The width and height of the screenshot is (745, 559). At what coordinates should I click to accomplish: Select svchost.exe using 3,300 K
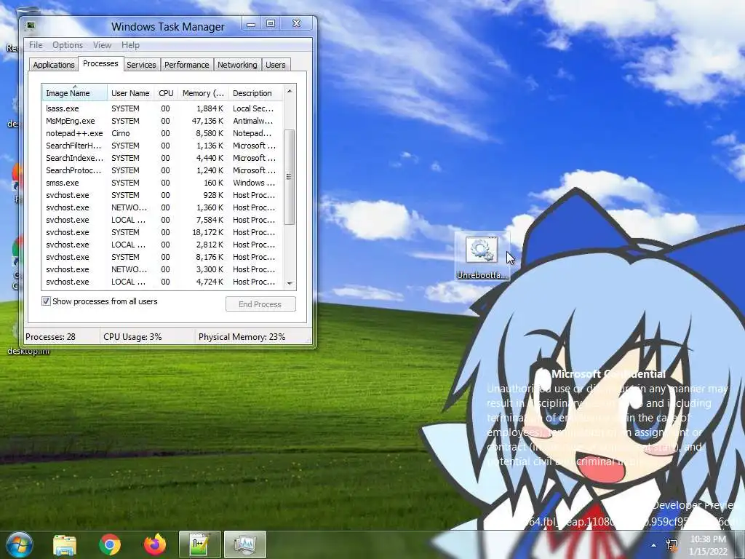[x=162, y=269]
